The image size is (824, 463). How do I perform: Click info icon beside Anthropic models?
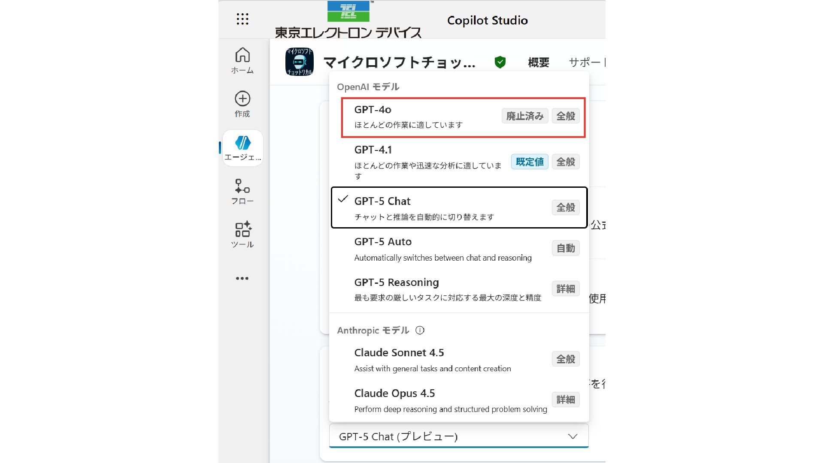(420, 331)
